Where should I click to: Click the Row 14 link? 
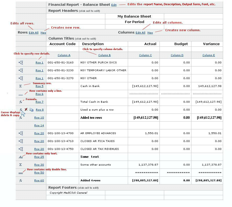point(39,125)
